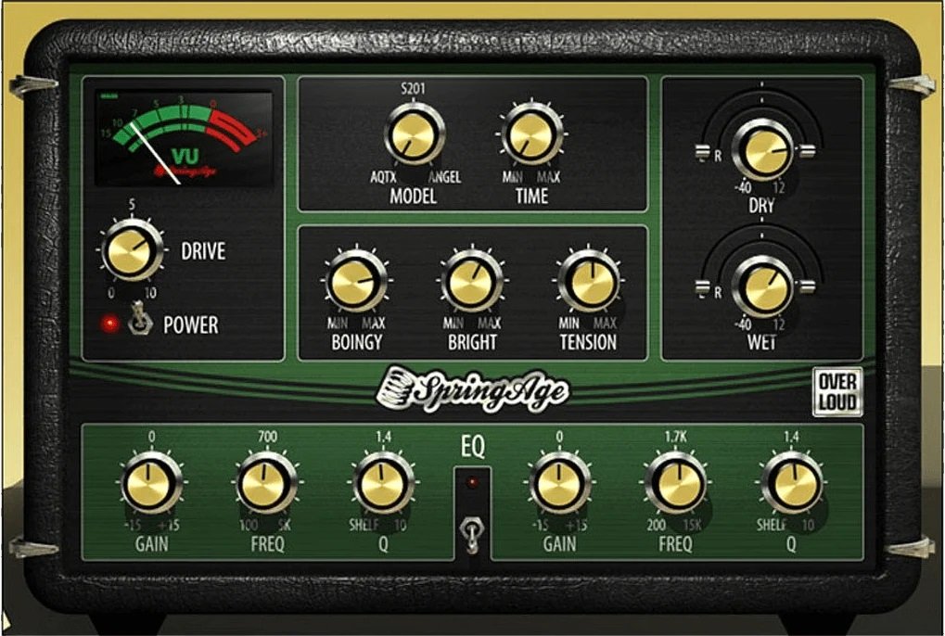The width and height of the screenshot is (945, 636).
Task: Click the POWER label text
Action: pyautogui.click(x=190, y=324)
